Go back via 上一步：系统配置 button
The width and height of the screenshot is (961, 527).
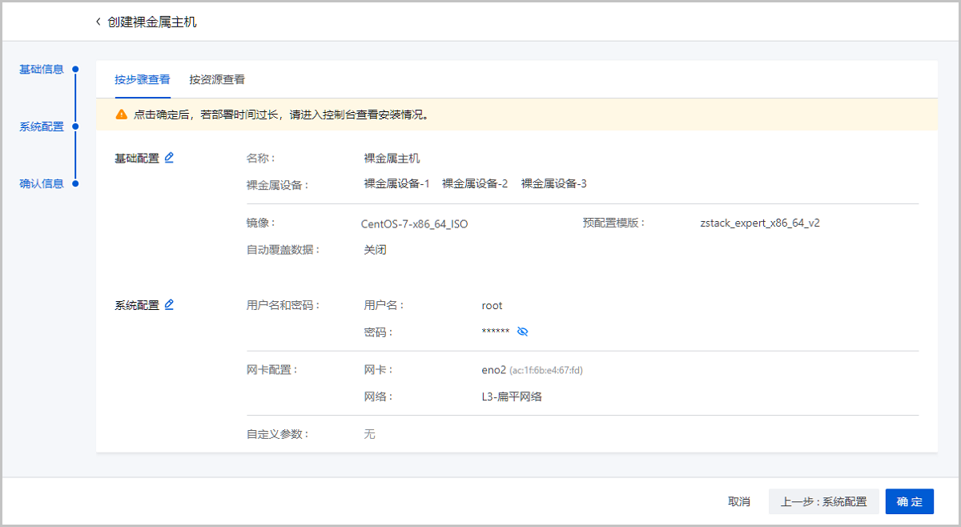click(823, 501)
